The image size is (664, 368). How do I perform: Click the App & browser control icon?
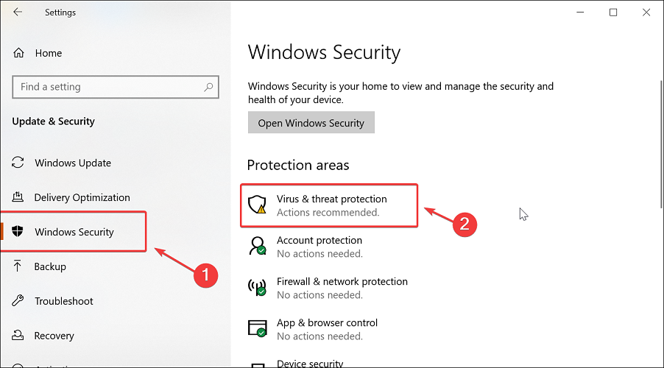tap(257, 328)
